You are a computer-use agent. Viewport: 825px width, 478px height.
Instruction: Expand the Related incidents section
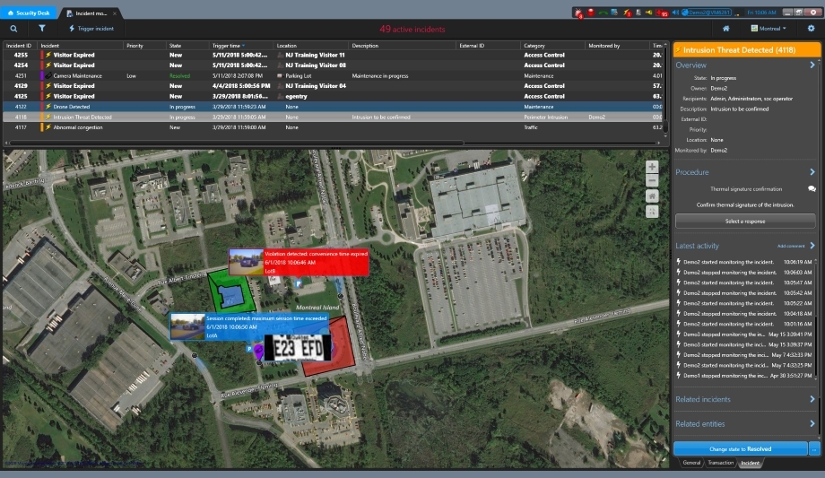(812, 400)
